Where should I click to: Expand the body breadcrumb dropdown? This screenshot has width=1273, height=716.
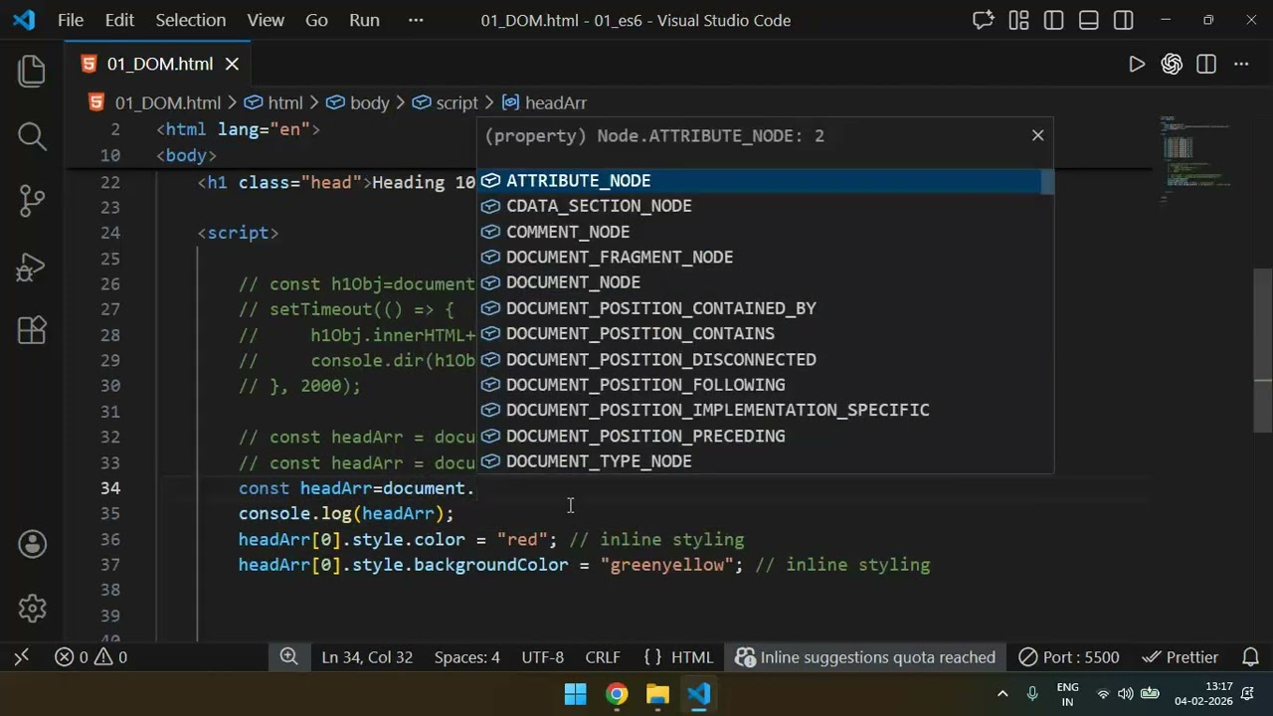tap(357, 102)
